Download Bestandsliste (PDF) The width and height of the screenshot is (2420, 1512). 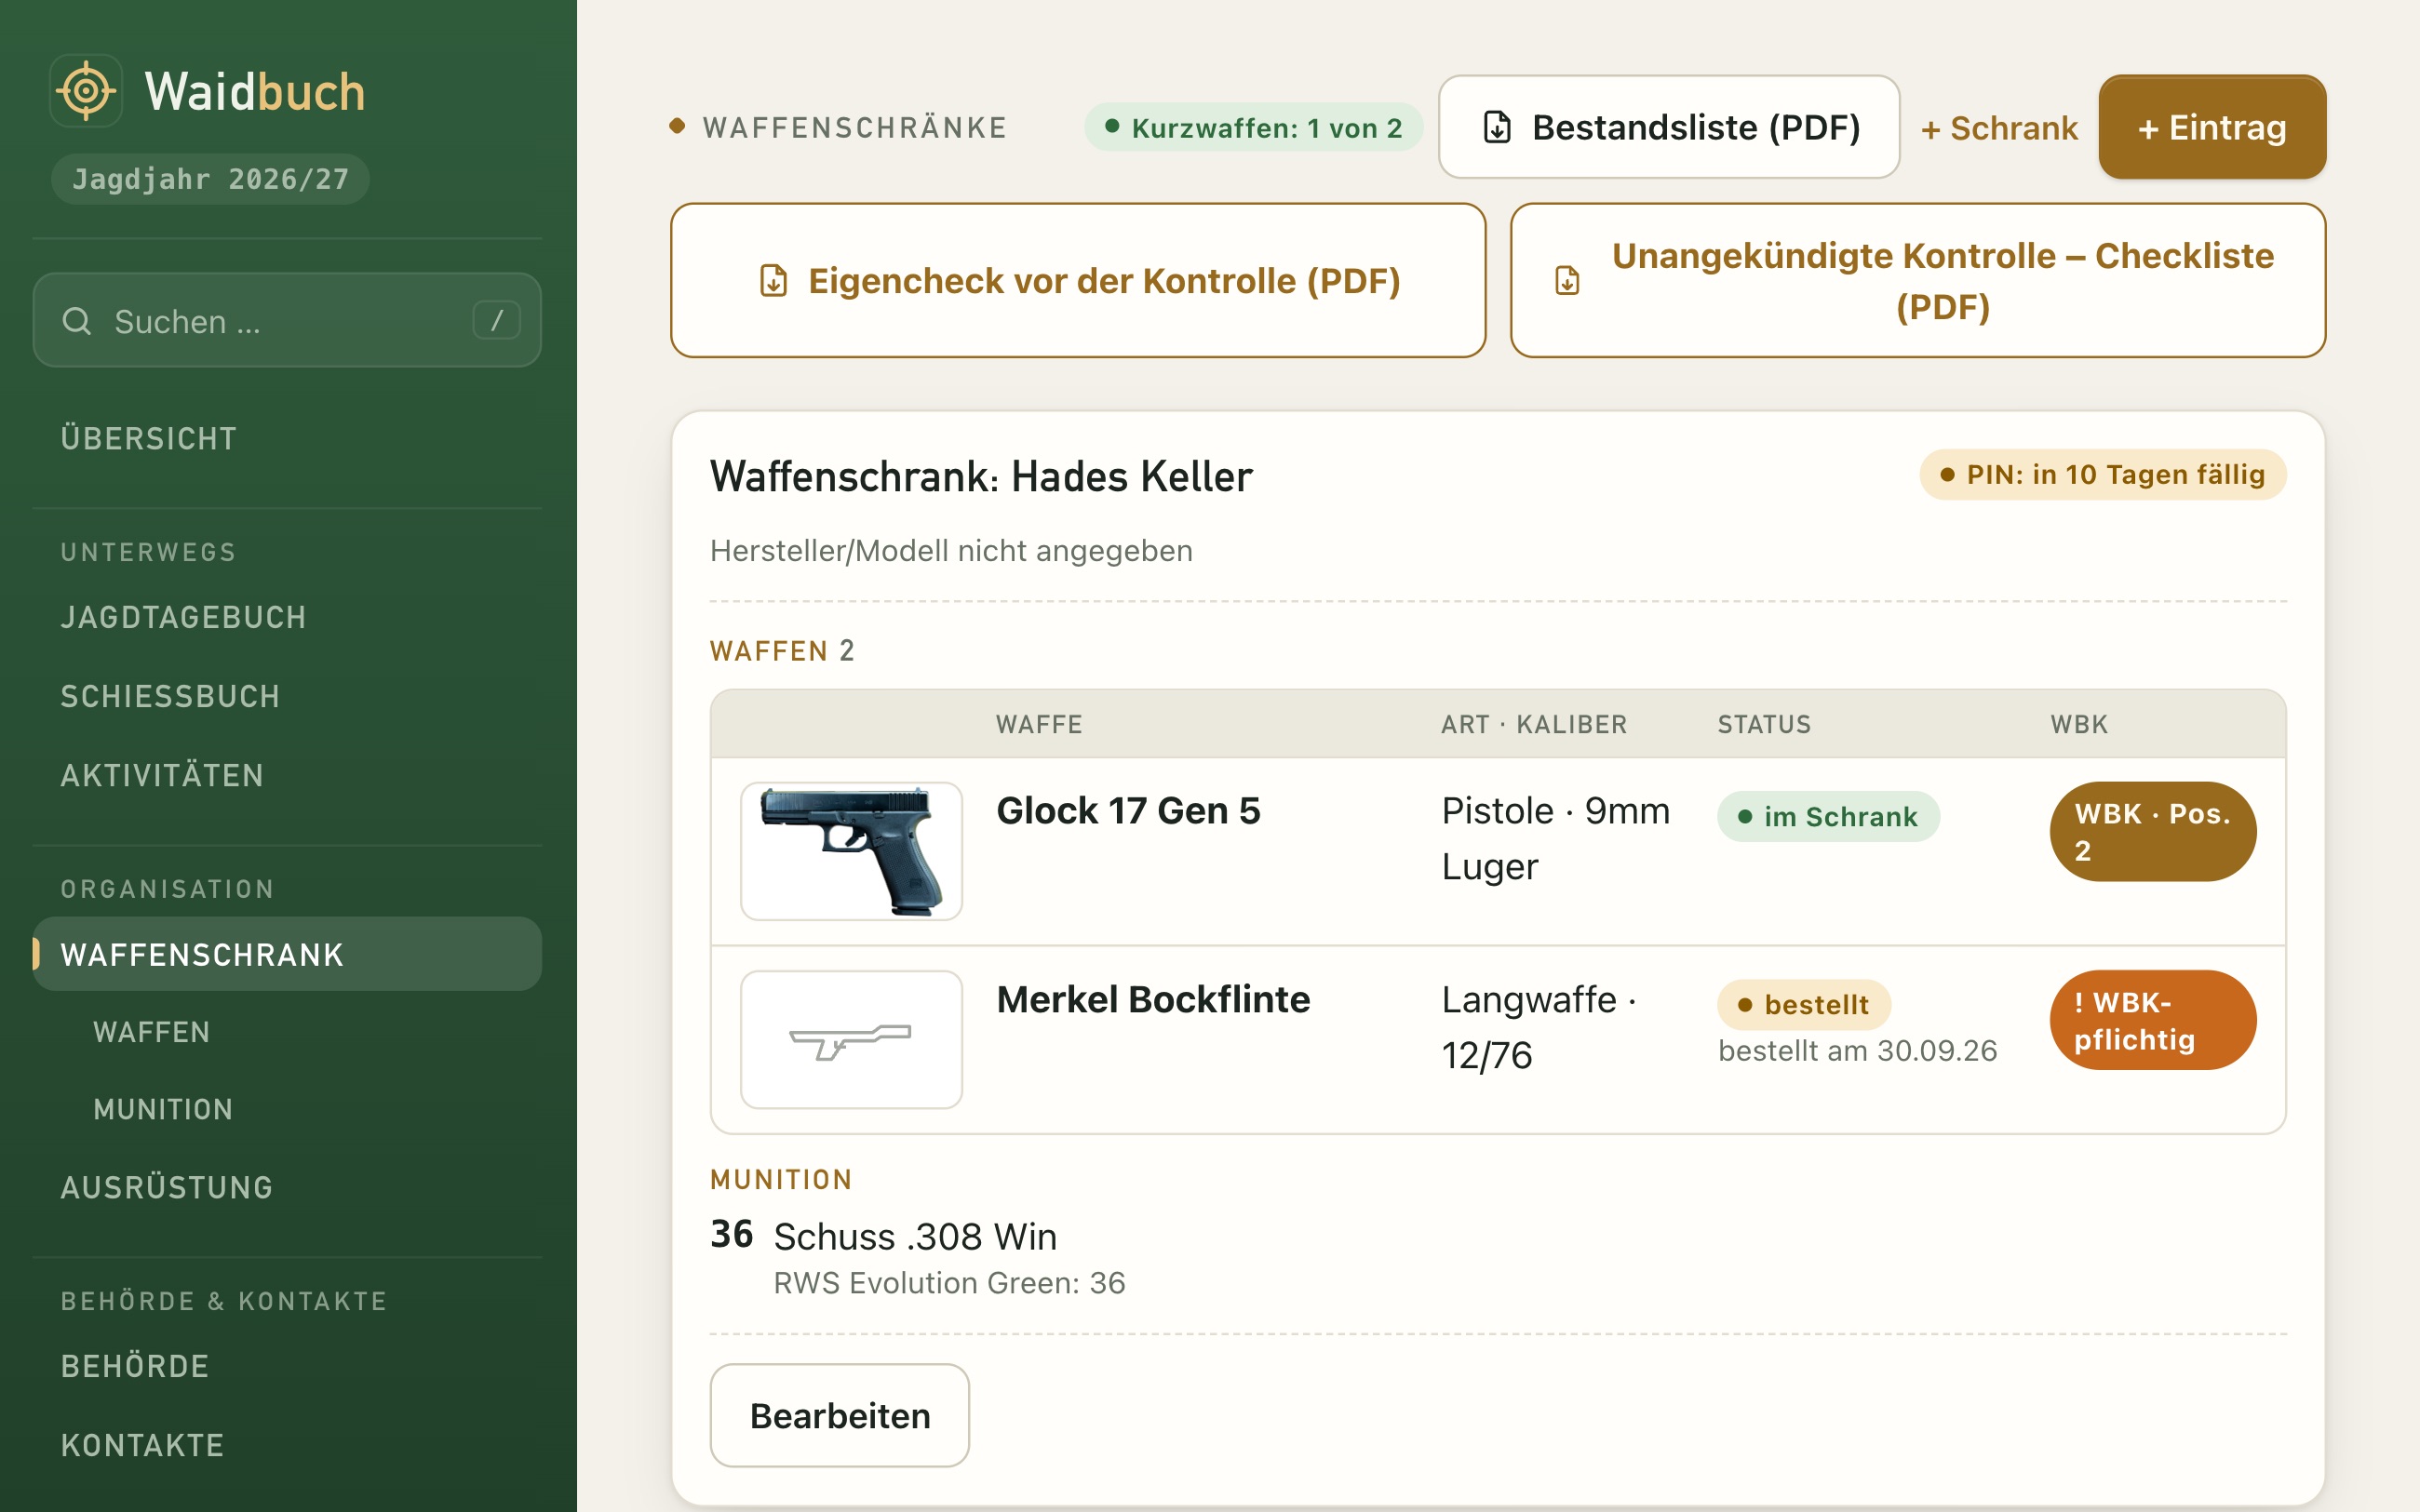pos(1669,127)
